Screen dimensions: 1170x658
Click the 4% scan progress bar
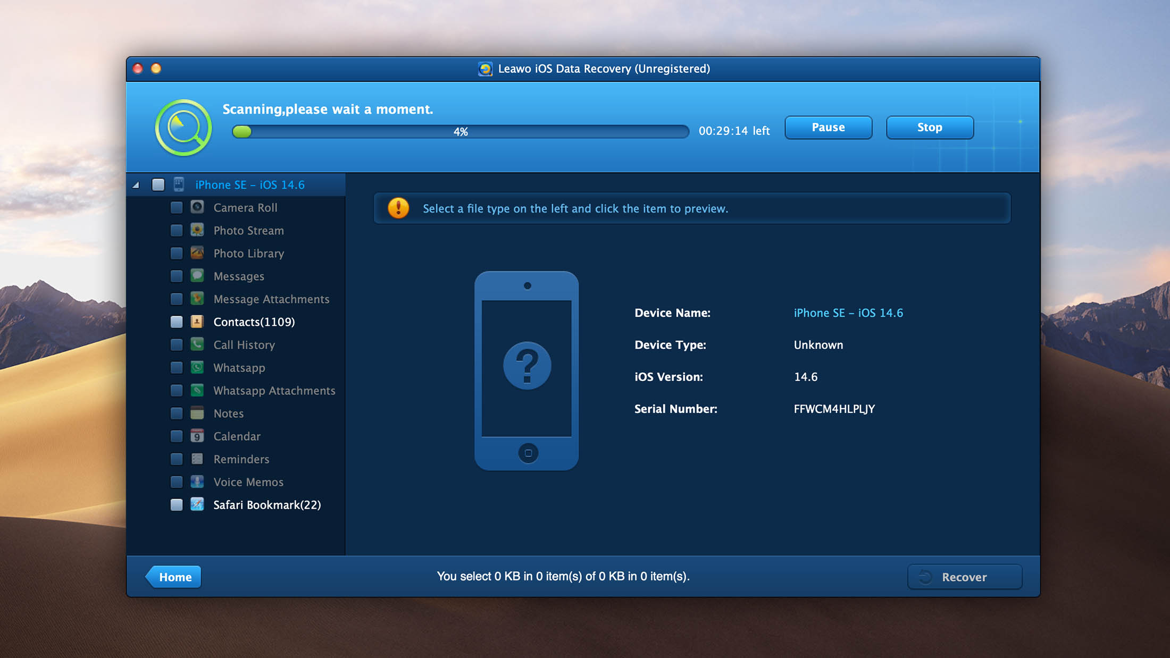461,132
